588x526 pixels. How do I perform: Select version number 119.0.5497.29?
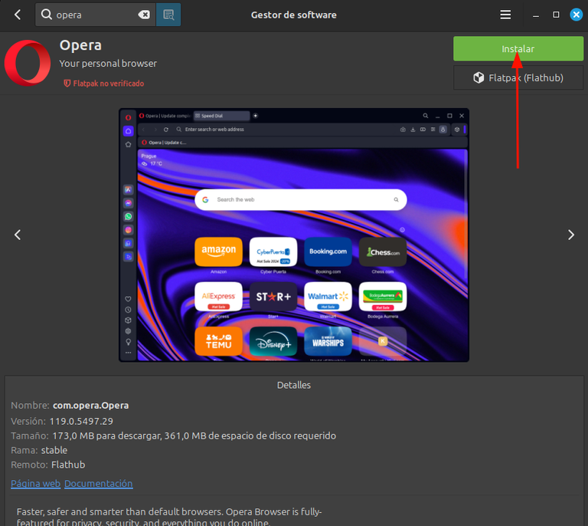(x=81, y=421)
